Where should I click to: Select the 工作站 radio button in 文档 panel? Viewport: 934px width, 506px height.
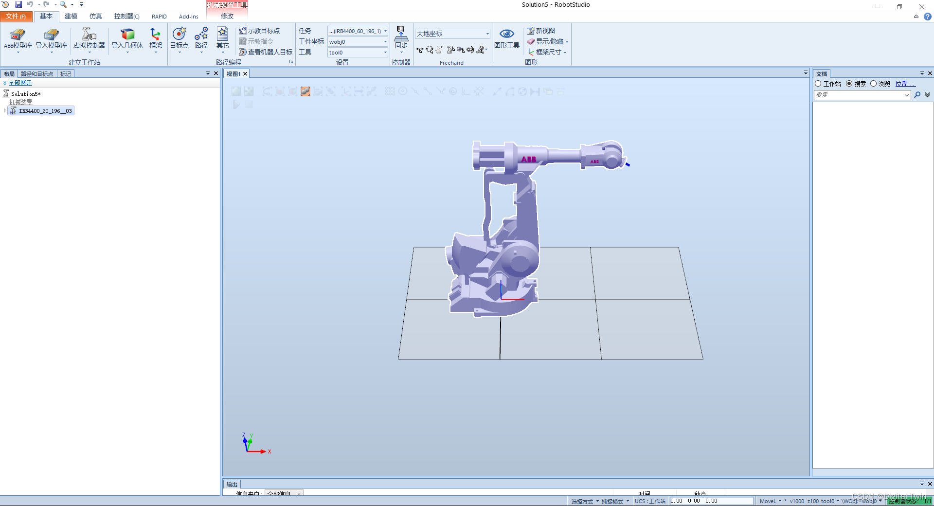pyautogui.click(x=818, y=83)
